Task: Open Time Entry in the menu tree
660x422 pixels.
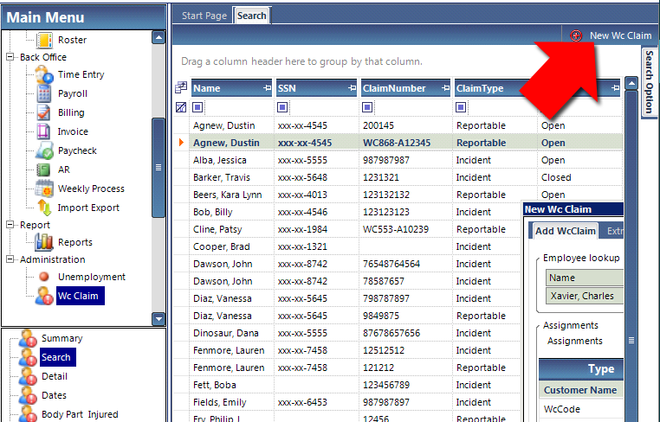Action: point(81,74)
